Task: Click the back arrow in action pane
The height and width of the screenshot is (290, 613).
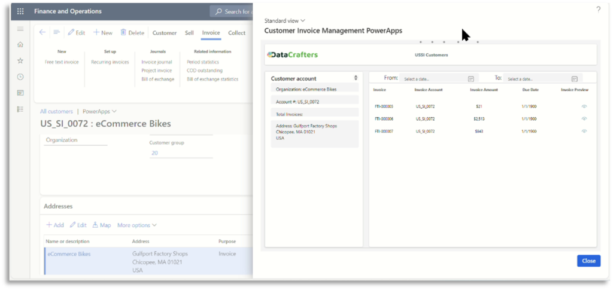Action: (43, 32)
